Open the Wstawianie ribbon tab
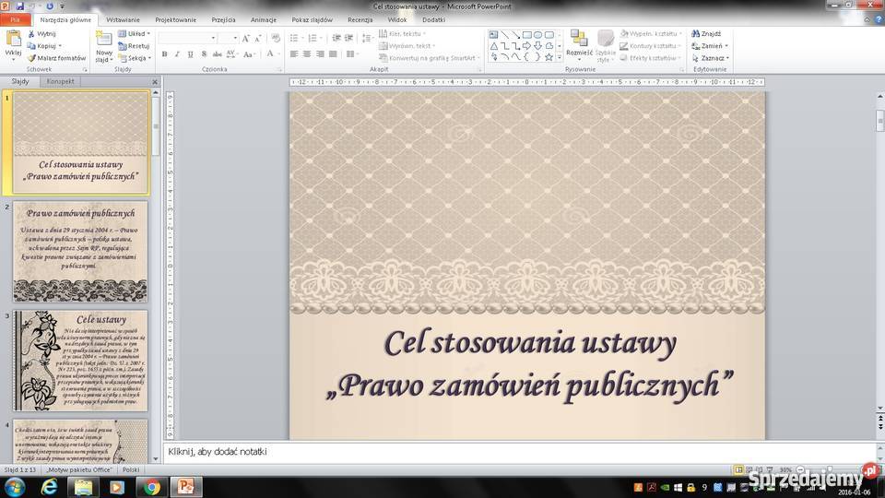Viewport: 885px width, 498px height. (x=123, y=18)
